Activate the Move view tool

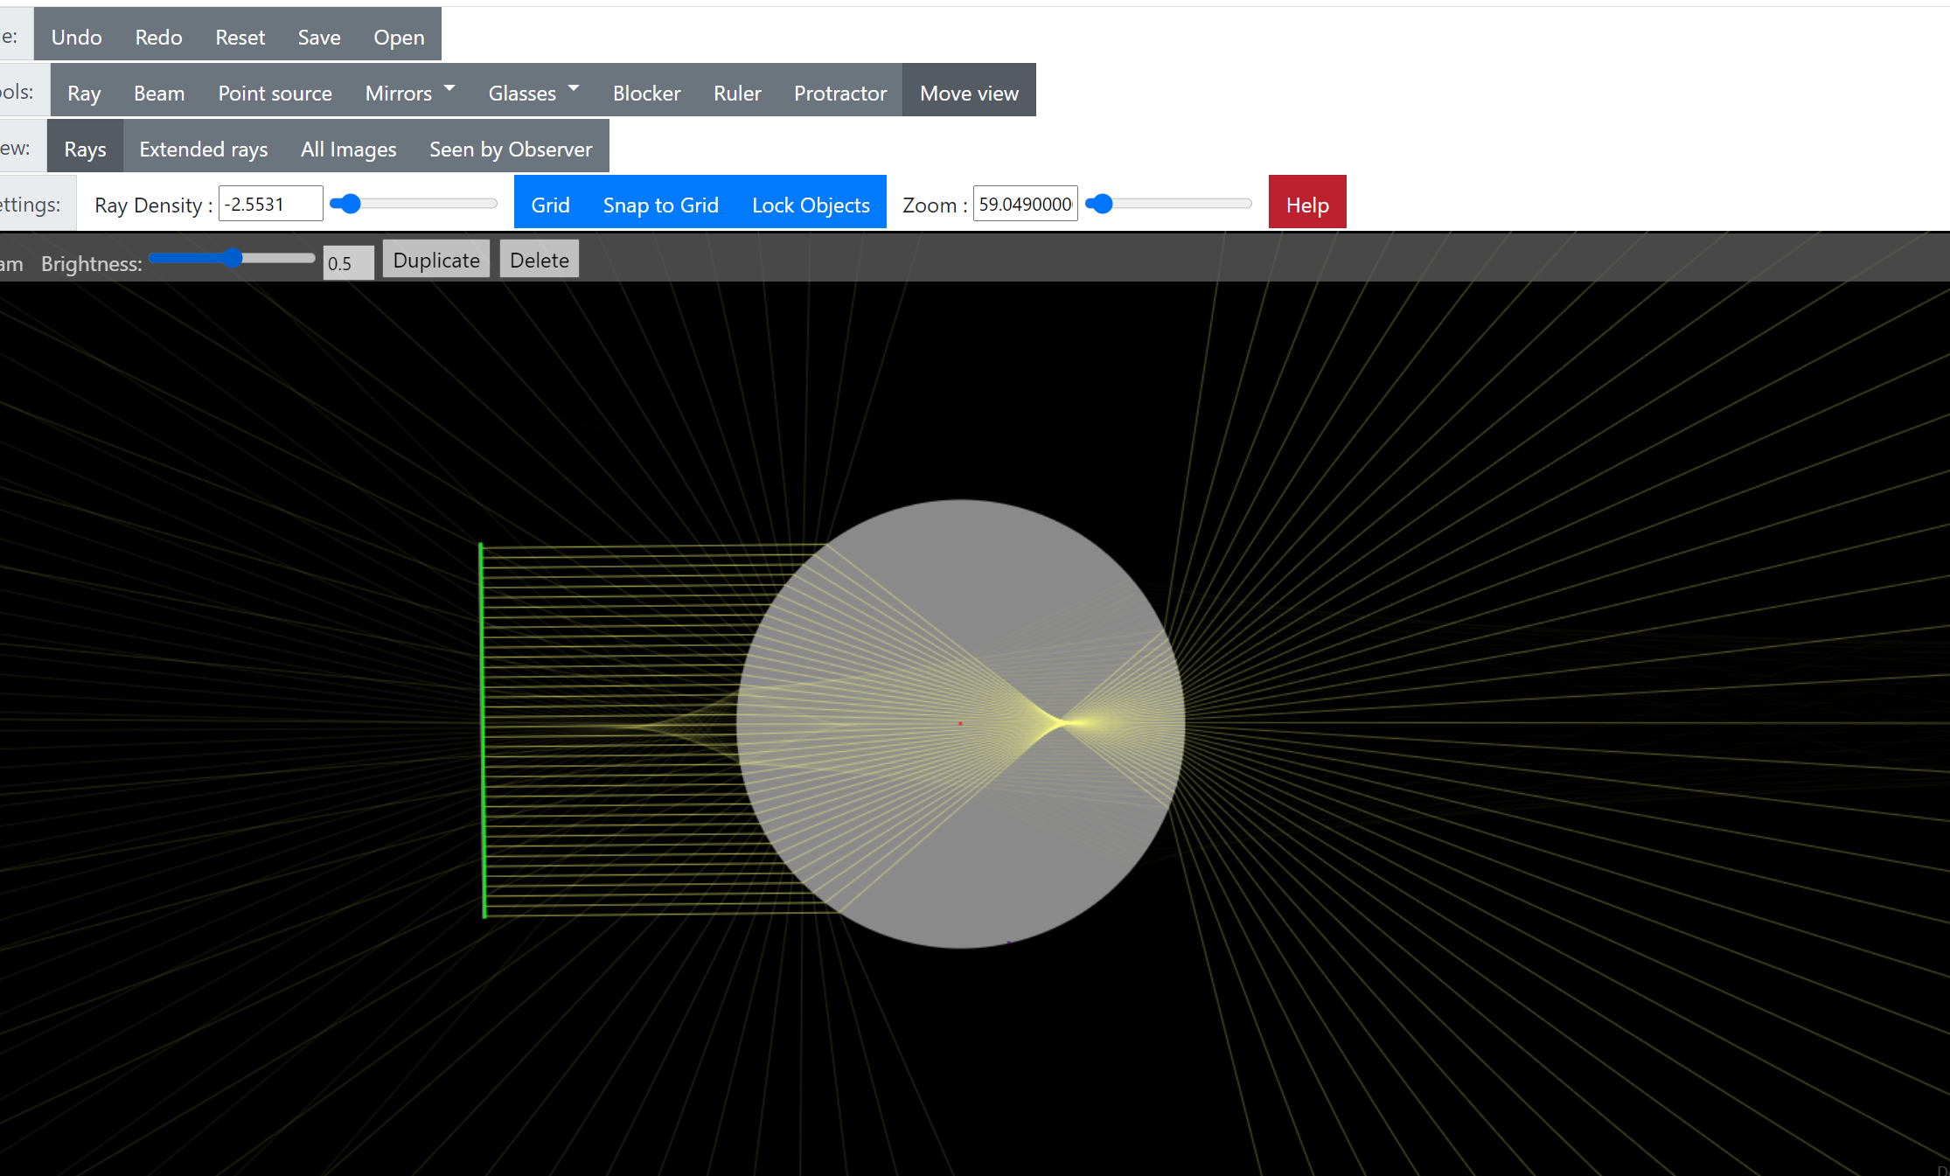(969, 92)
